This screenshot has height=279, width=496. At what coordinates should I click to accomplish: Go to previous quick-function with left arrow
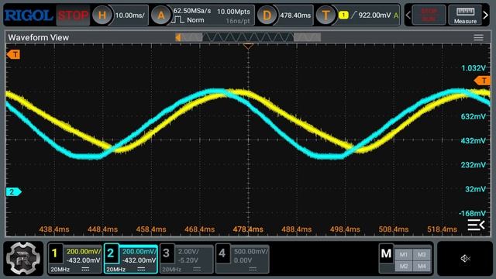(x=408, y=15)
